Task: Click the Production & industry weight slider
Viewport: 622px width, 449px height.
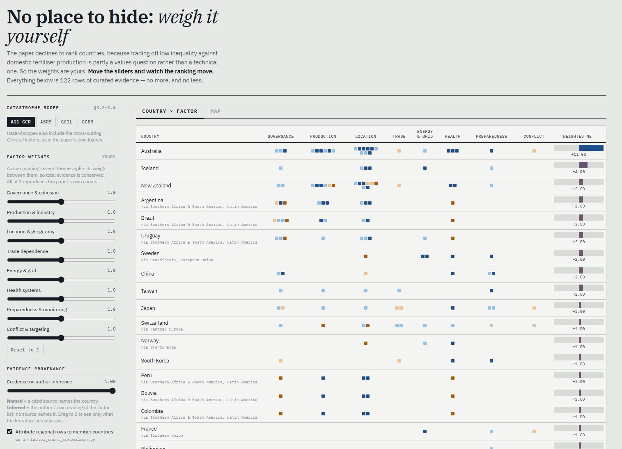Action: tap(61, 221)
